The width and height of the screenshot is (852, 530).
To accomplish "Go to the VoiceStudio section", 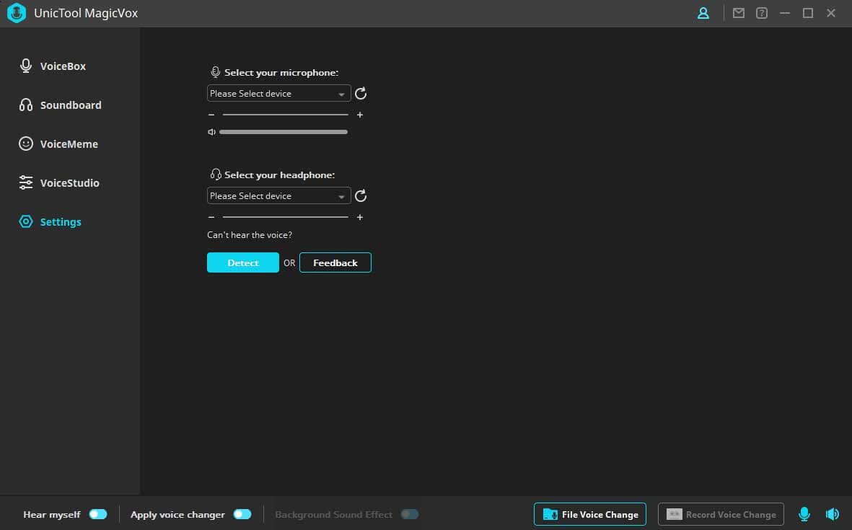I will click(x=69, y=183).
